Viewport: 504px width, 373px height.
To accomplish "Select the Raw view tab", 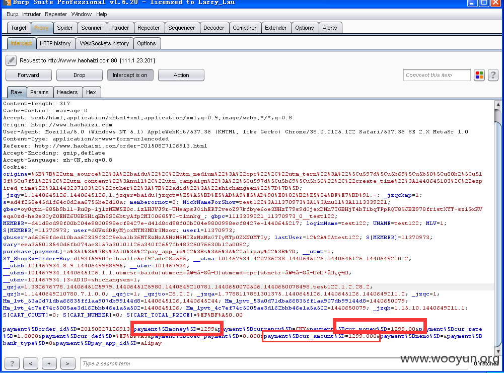I will coord(17,92).
